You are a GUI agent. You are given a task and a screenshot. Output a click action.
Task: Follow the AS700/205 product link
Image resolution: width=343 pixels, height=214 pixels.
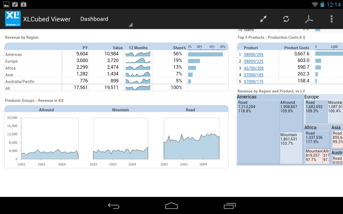[x=254, y=68]
